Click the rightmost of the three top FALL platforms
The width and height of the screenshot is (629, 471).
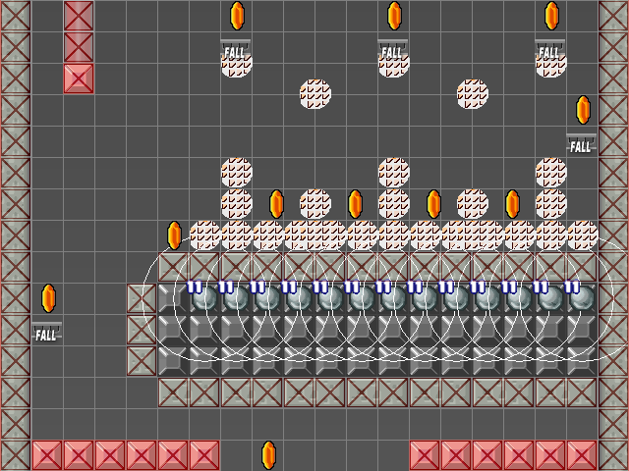[x=550, y=50]
